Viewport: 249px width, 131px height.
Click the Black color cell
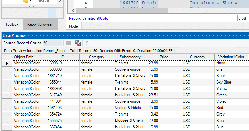coord(231,76)
